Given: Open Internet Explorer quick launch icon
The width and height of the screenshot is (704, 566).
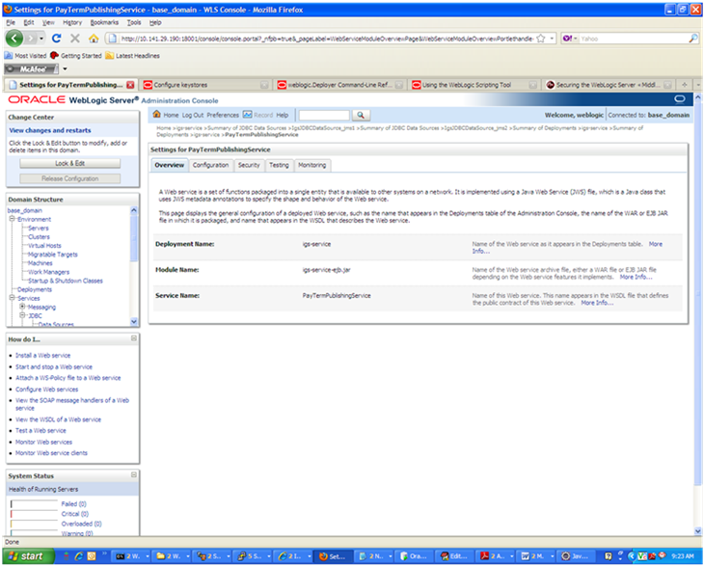Looking at the screenshot, I should 79,556.
